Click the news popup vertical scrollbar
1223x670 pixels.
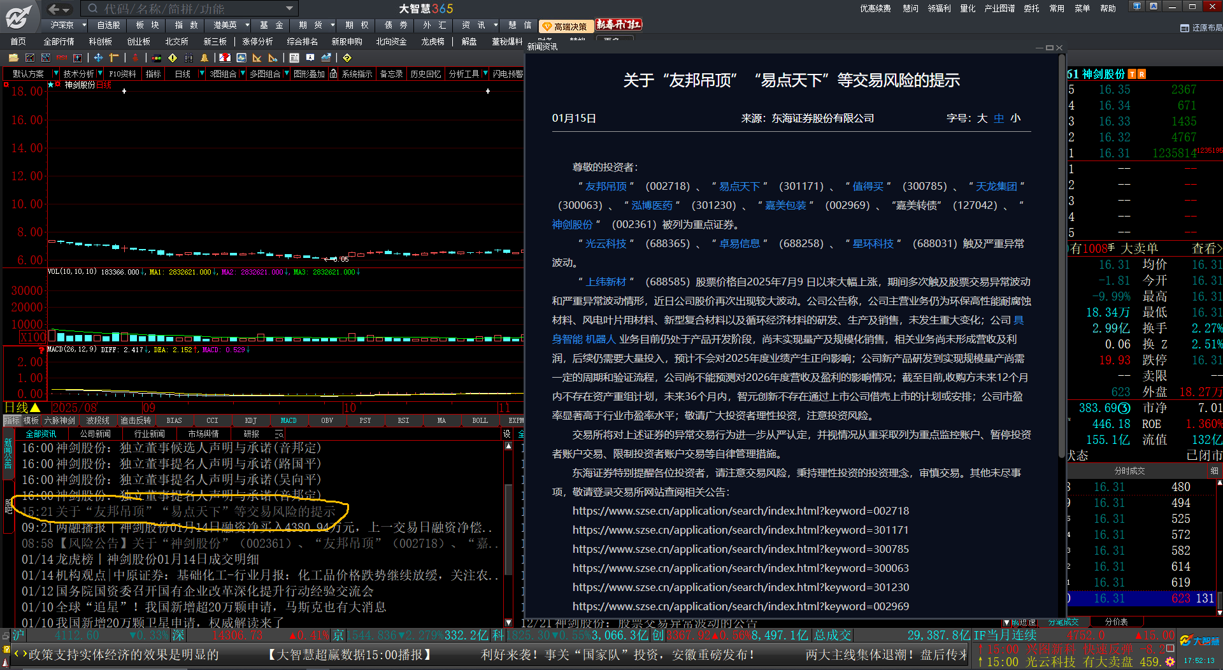click(x=1061, y=255)
